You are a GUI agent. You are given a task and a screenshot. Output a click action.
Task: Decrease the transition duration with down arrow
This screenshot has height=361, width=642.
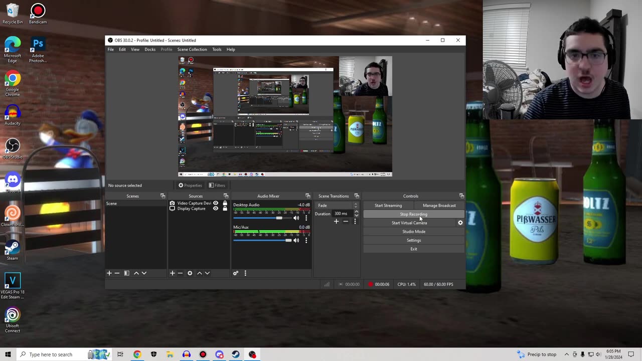356,216
